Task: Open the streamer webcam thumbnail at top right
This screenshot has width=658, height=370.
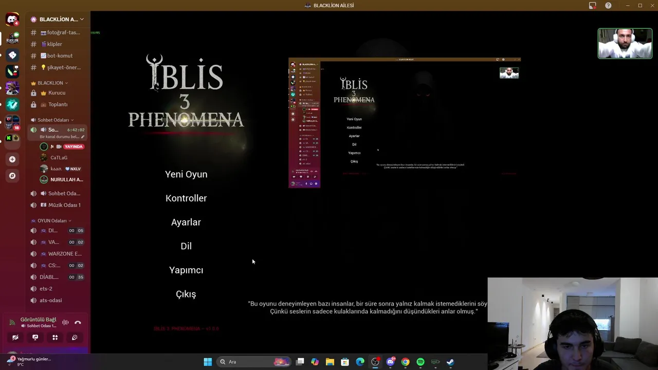Action: [x=625, y=43]
